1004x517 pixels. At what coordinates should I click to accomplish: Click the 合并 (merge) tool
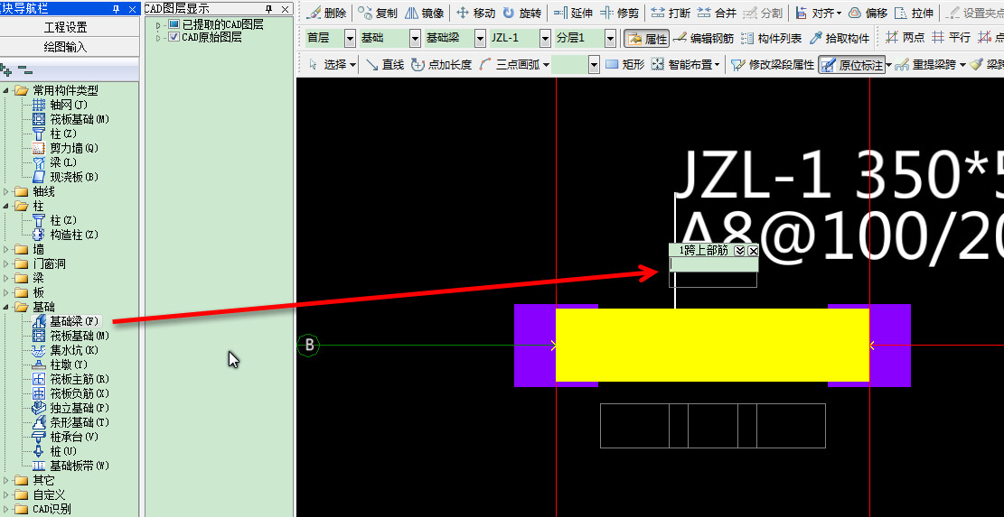(717, 14)
